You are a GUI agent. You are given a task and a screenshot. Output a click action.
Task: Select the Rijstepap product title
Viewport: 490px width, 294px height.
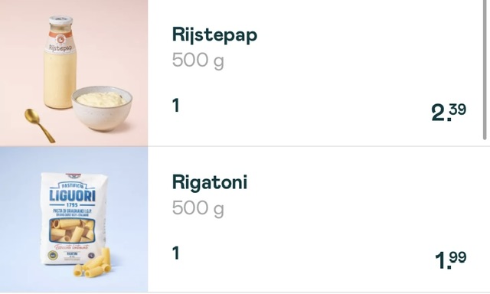(x=214, y=35)
